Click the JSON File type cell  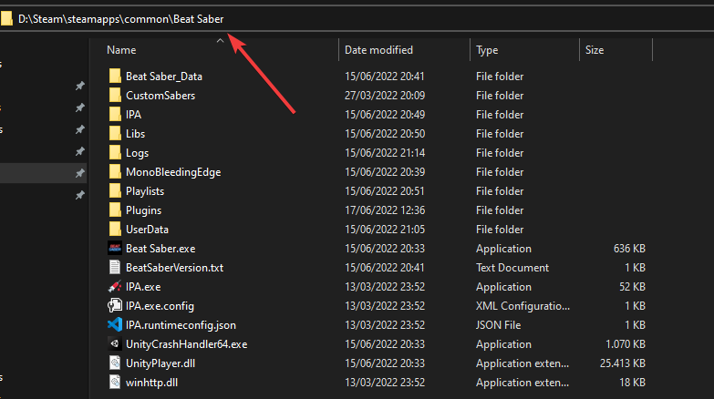pos(498,325)
